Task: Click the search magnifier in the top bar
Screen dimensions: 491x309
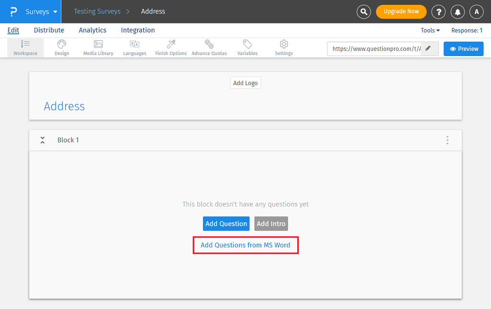Action: (363, 11)
